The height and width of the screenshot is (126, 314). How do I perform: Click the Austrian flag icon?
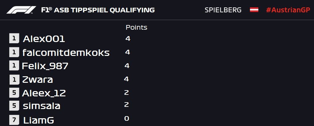[254, 10]
